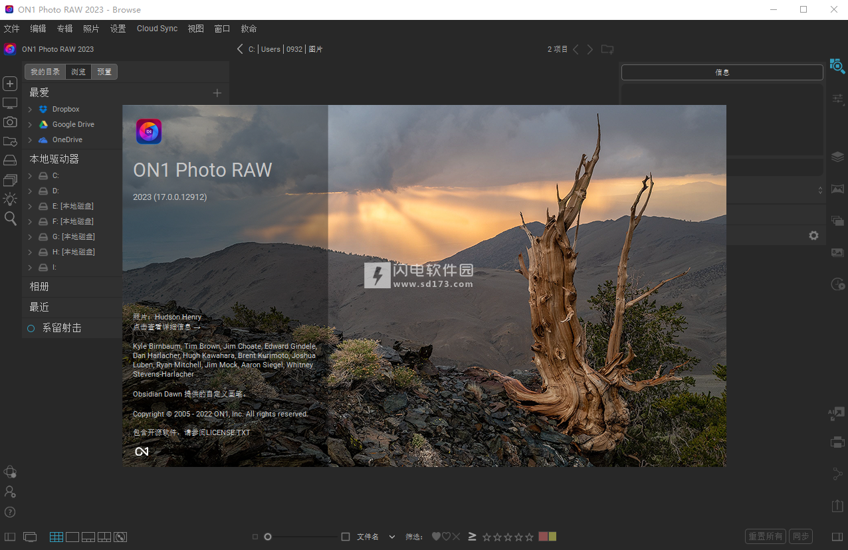Screen dimensions: 848x550
Task: Toggle the rejected X filter
Action: [456, 537]
